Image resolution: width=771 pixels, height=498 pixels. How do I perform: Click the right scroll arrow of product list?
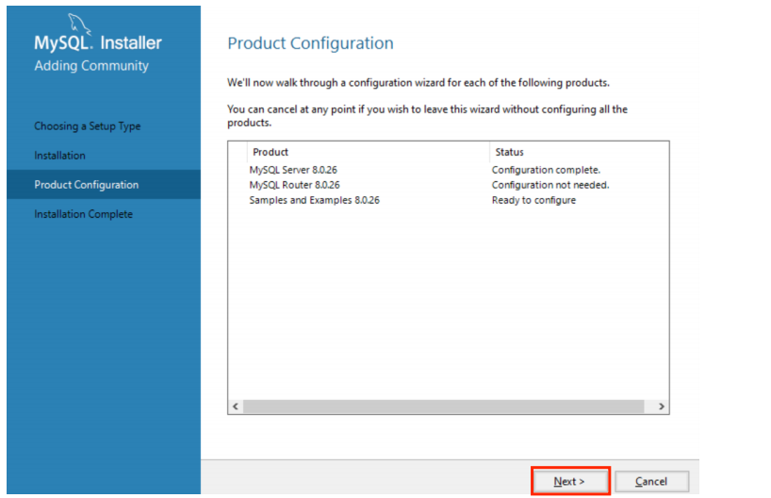662,407
